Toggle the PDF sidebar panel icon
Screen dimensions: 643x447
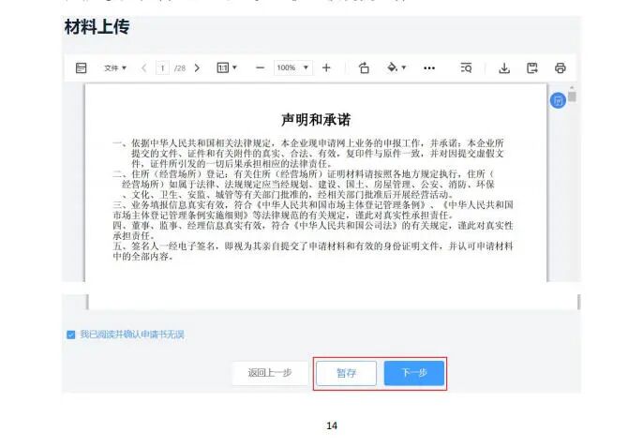click(81, 67)
